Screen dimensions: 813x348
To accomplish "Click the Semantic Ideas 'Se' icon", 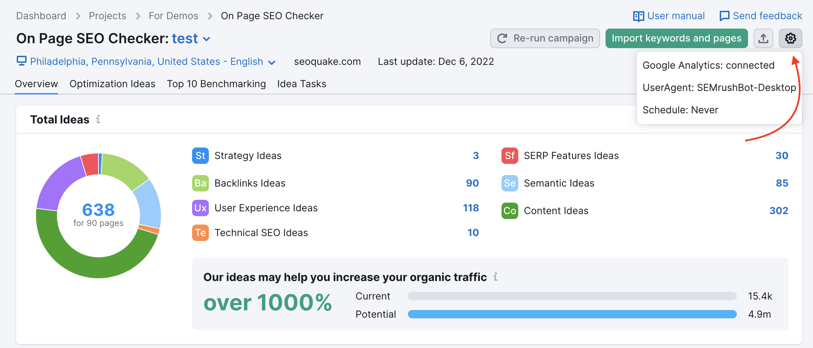I will [x=510, y=183].
